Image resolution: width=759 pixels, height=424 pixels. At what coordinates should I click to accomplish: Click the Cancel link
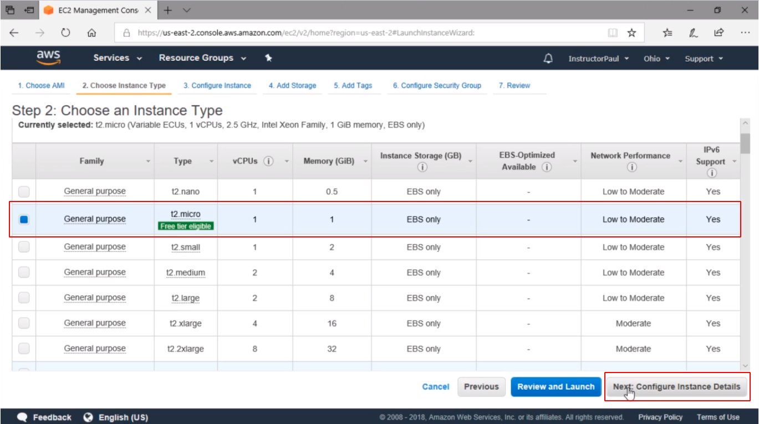(436, 387)
